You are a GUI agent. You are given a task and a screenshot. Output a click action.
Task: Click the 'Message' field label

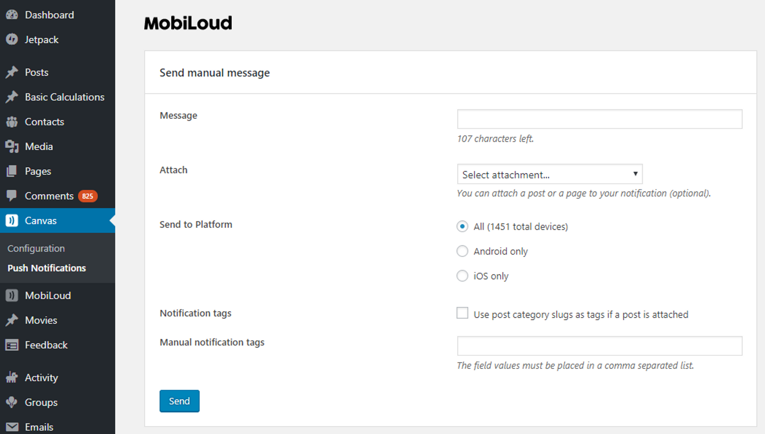[179, 115]
